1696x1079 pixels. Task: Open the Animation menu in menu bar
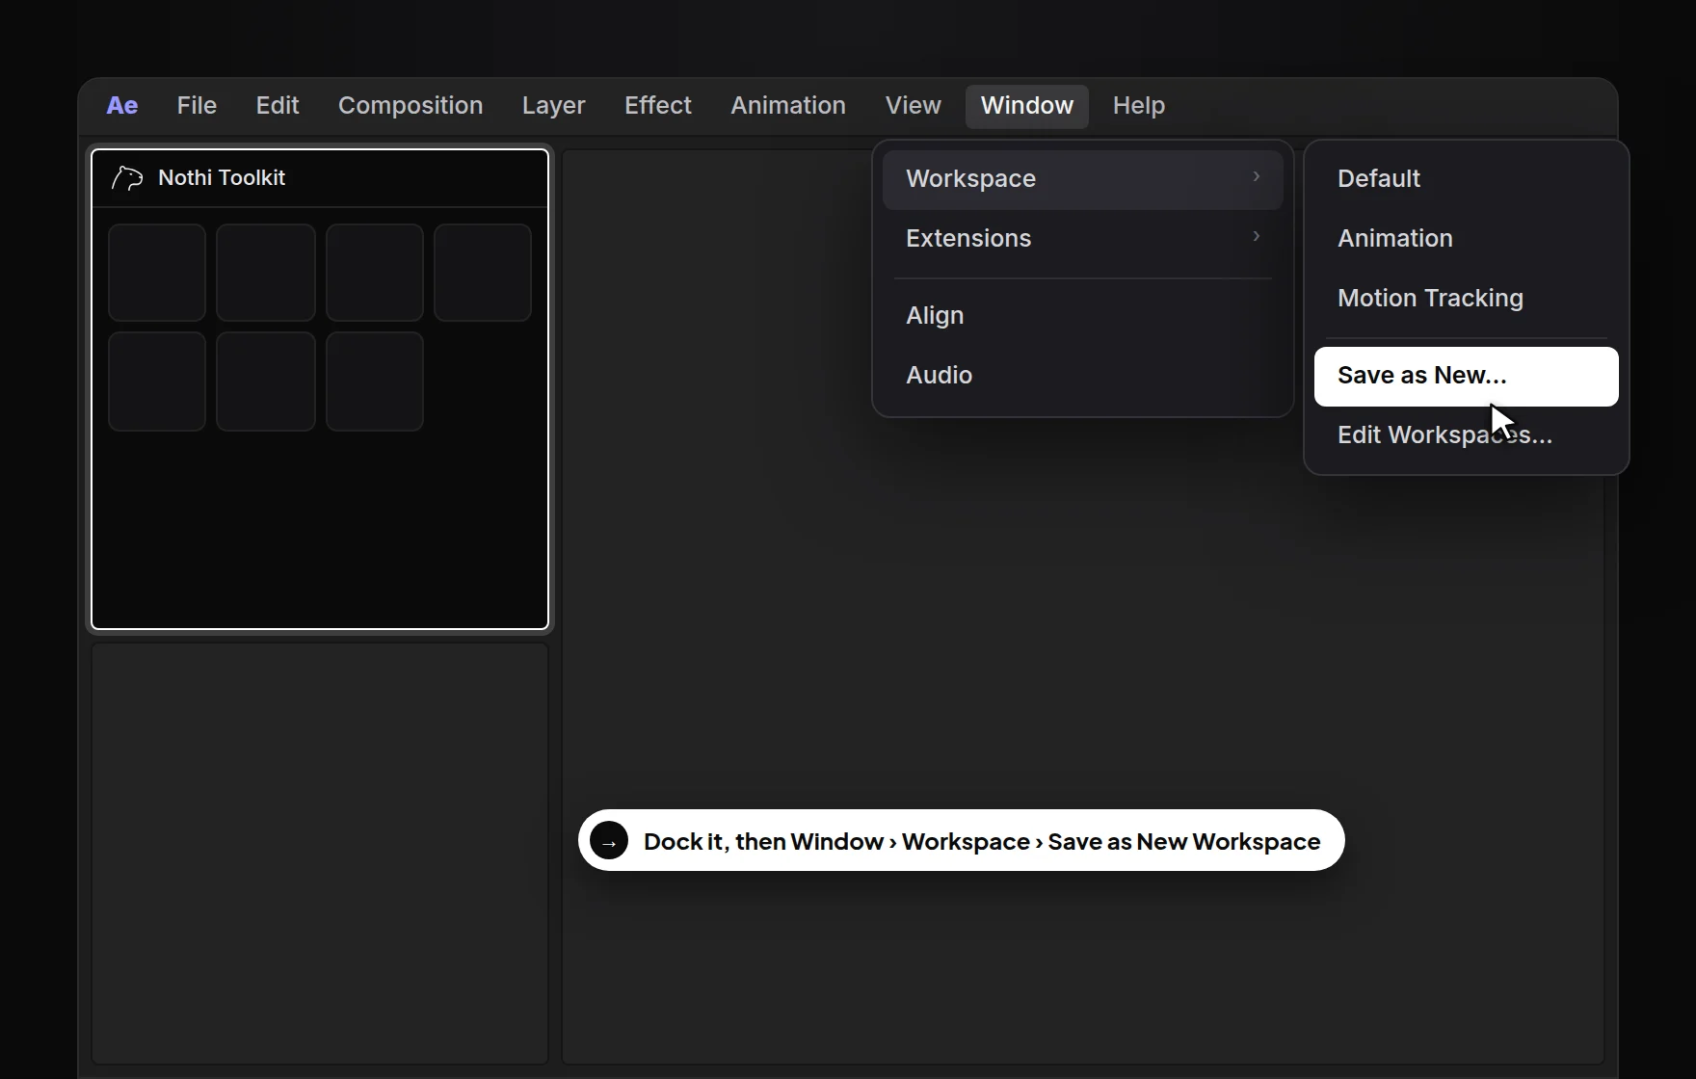point(788,105)
